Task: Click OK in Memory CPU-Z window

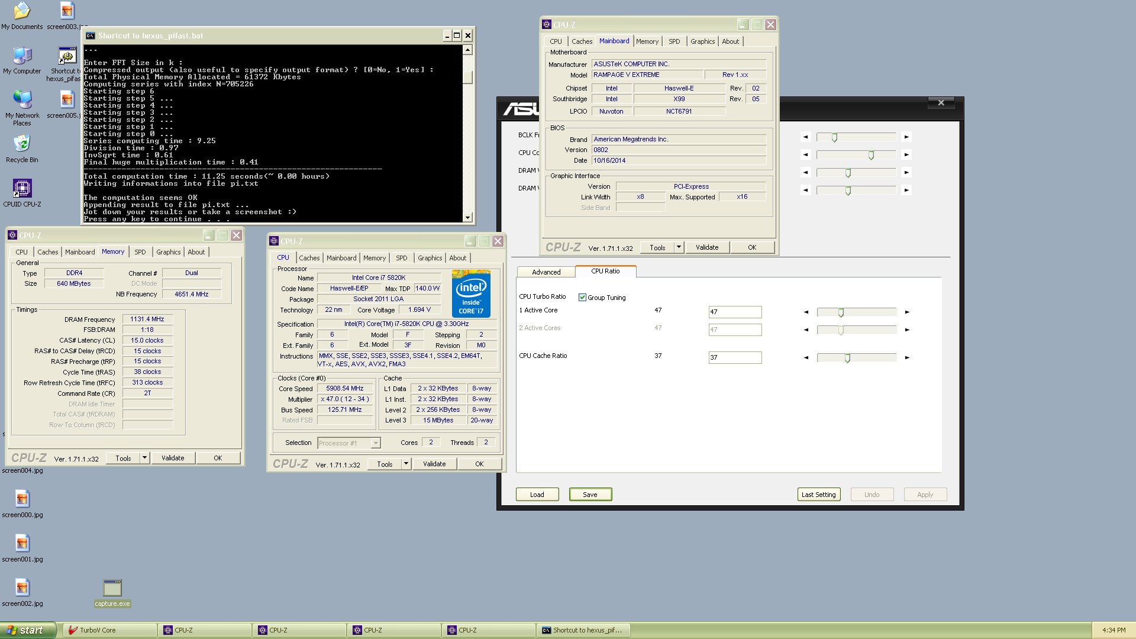Action: coord(218,458)
